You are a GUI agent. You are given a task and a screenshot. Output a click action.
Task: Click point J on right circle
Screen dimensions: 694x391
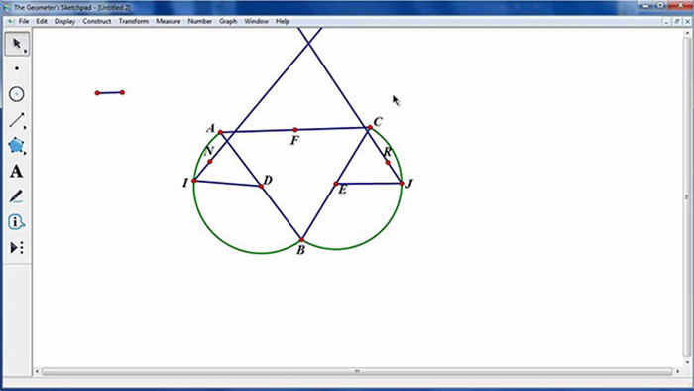[x=402, y=183]
